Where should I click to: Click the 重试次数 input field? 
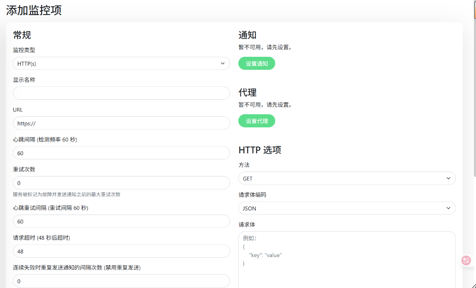click(121, 183)
